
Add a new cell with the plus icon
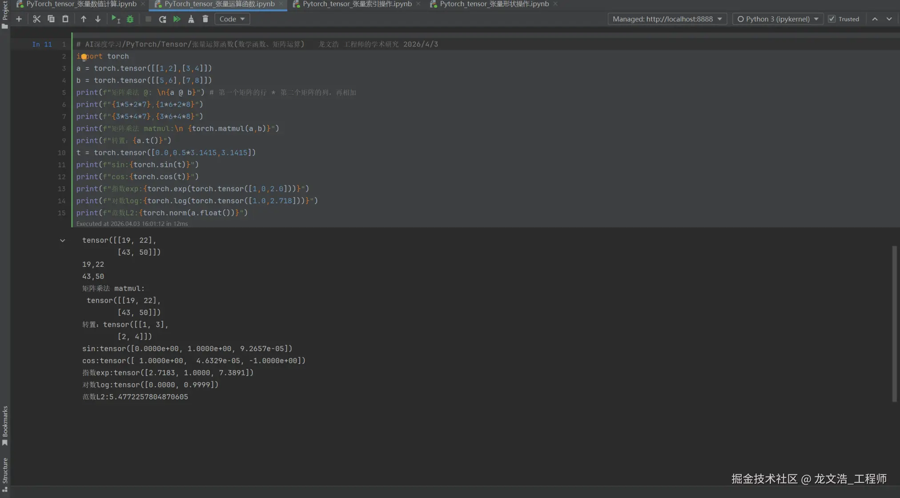[19, 19]
